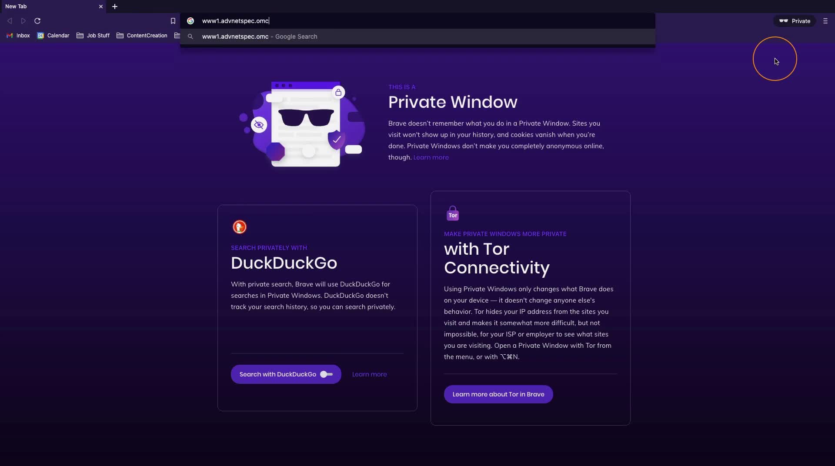Click the reload page icon

pyautogui.click(x=37, y=21)
